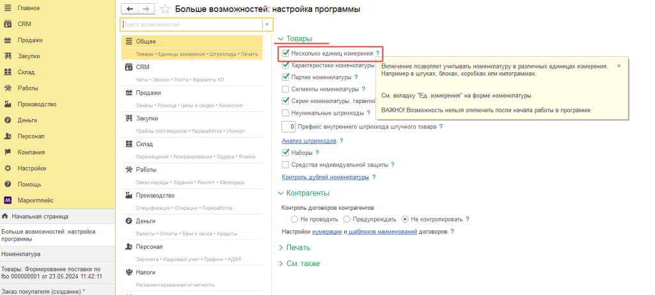The height and width of the screenshot is (295, 655).
Task: Close the yellow hint tooltip
Action: (619, 66)
